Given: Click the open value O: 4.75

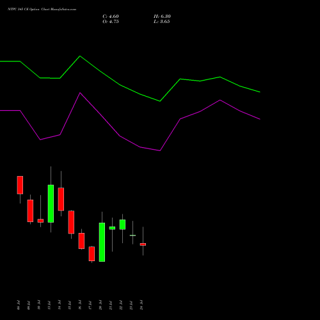Looking at the screenshot, I should coord(111,22).
